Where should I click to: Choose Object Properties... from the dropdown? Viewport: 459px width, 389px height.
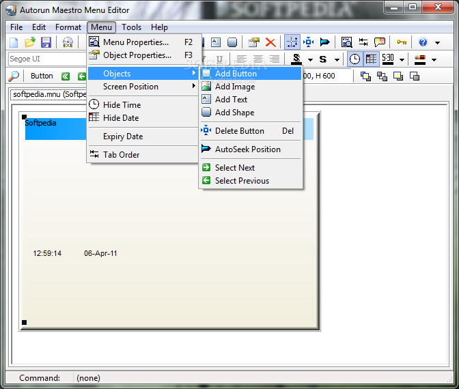click(x=143, y=55)
